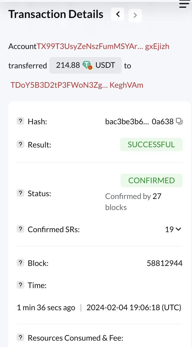Screen dimensions: 192x347
Task: Click the USDT Tether token icon
Action: (x=87, y=66)
